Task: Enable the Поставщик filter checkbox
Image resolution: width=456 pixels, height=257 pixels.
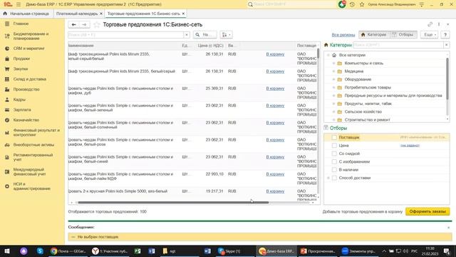Action: pos(334,137)
